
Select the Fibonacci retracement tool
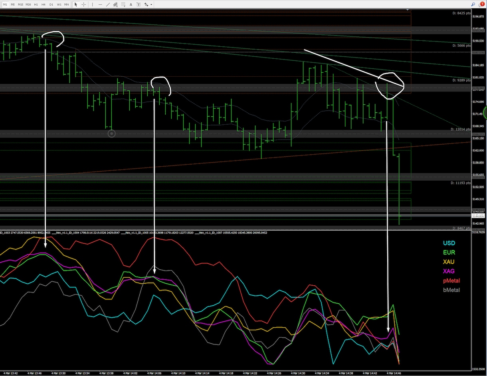click(x=123, y=4)
